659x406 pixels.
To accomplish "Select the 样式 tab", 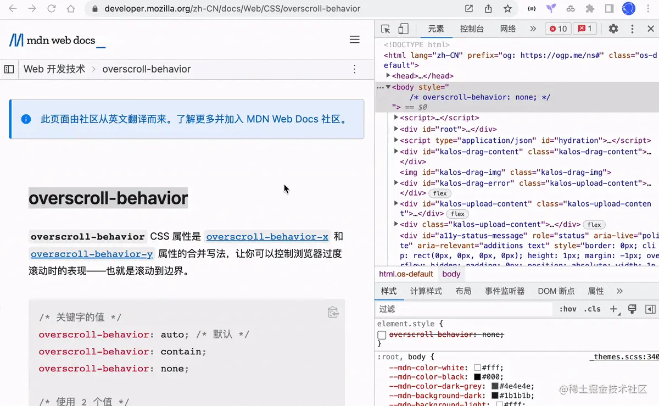I will pyautogui.click(x=389, y=291).
